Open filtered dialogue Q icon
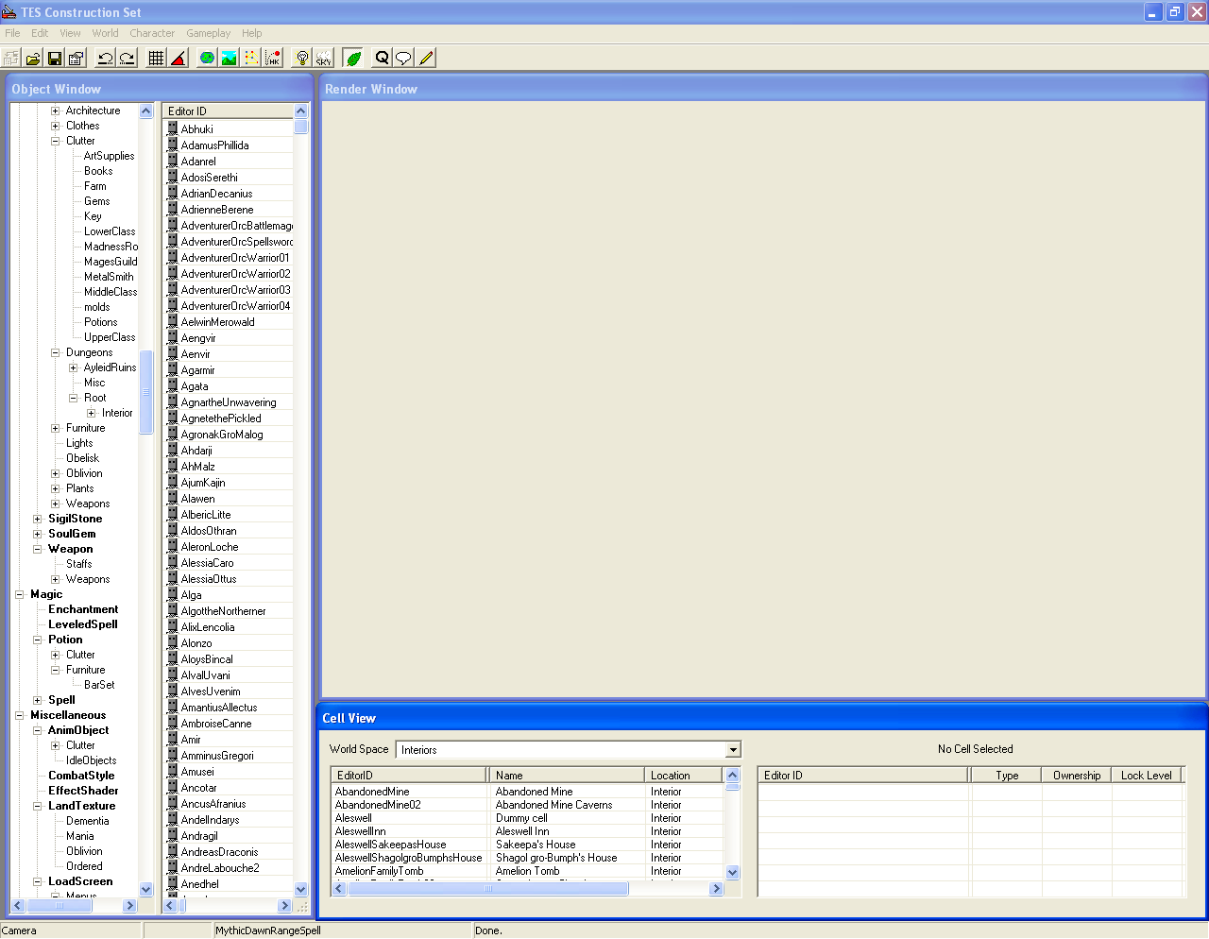Image resolution: width=1209 pixels, height=939 pixels. tap(382, 58)
